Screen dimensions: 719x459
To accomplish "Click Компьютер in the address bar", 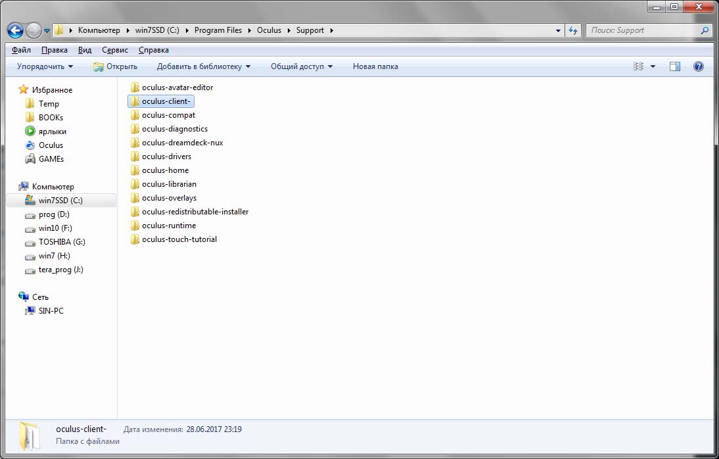I will pyautogui.click(x=99, y=30).
